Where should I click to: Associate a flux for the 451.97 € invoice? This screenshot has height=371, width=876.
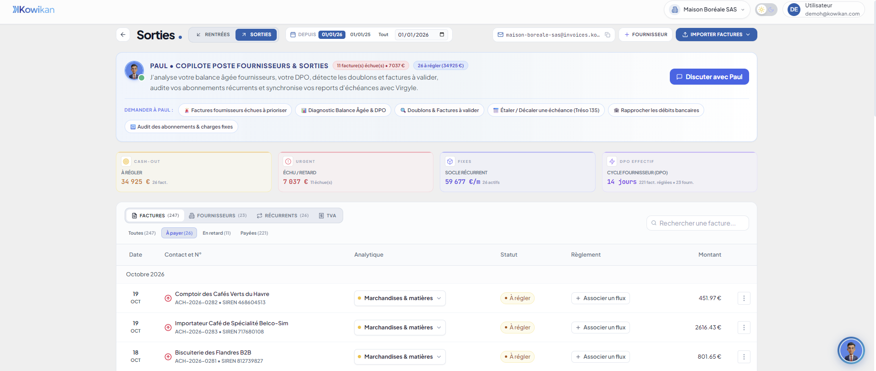coord(600,298)
